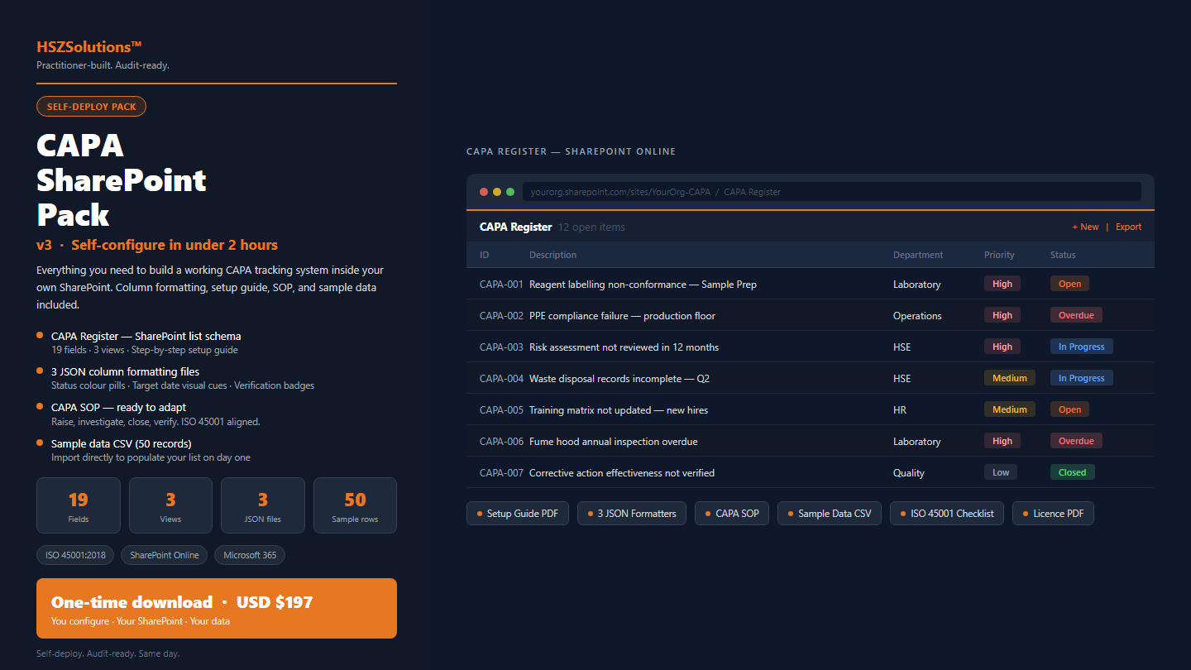Click the Microsoft 365 tag

(x=250, y=555)
